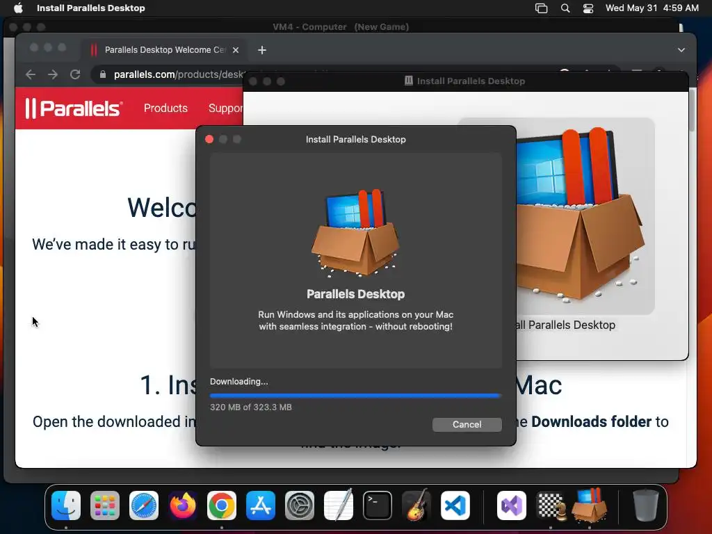Click the Stage Manager windows icon in menu bar
This screenshot has height=534, width=712.
[541, 8]
